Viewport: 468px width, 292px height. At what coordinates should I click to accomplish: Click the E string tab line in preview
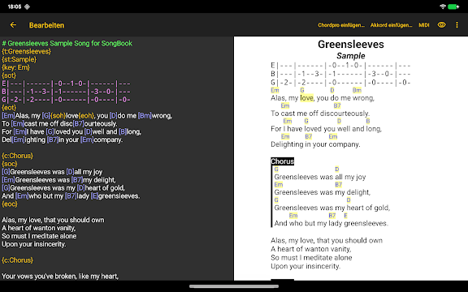340,66
